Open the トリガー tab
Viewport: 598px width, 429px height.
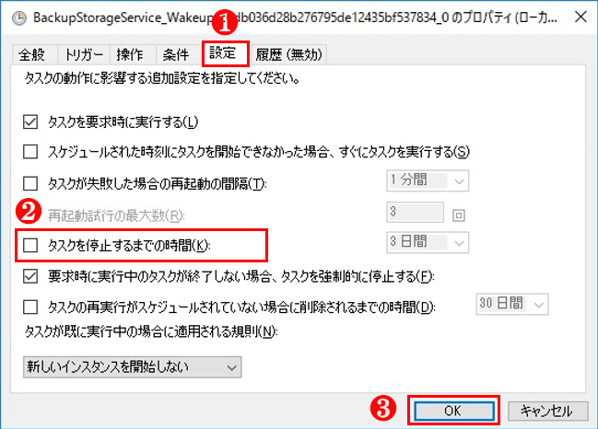pos(84,55)
